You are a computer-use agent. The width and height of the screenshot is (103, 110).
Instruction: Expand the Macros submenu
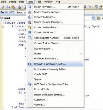55,54
